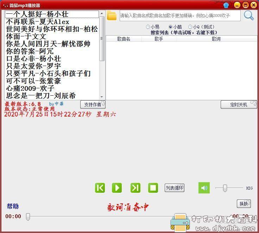Image resolution: width=259 pixels, height=233 pixels.
Task: Click the volume slider handle
Action: click(225, 188)
